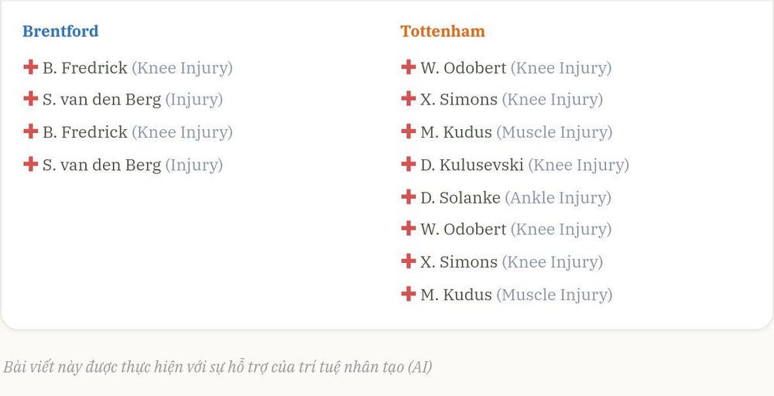
Task: Click red cross next to last M. Kudus entry
Action: click(x=408, y=293)
